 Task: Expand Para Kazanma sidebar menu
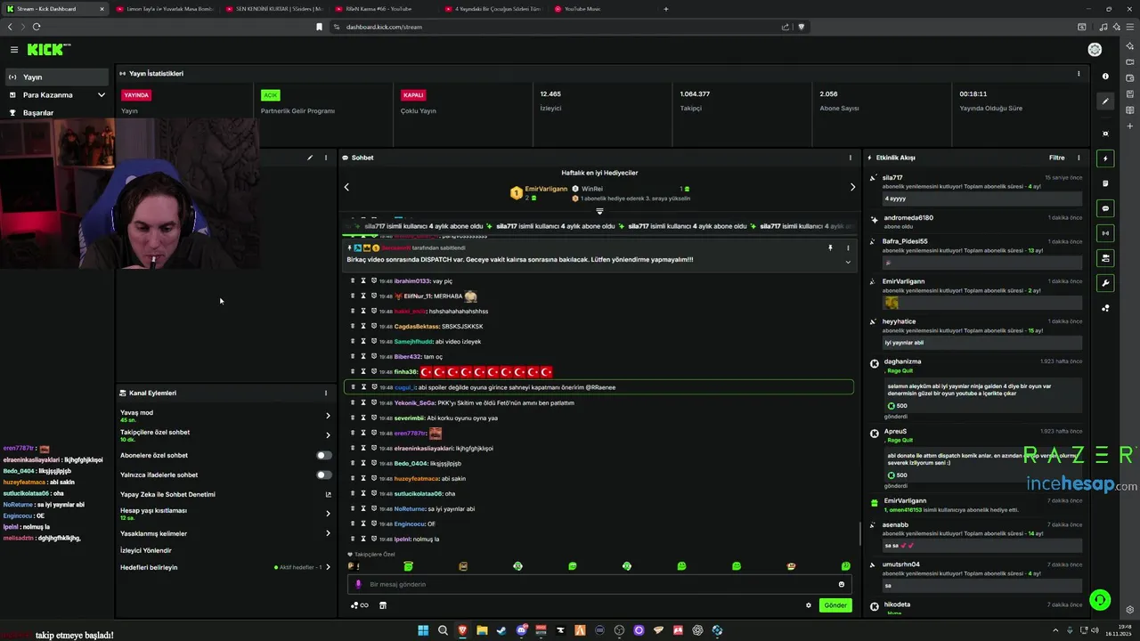(x=101, y=95)
